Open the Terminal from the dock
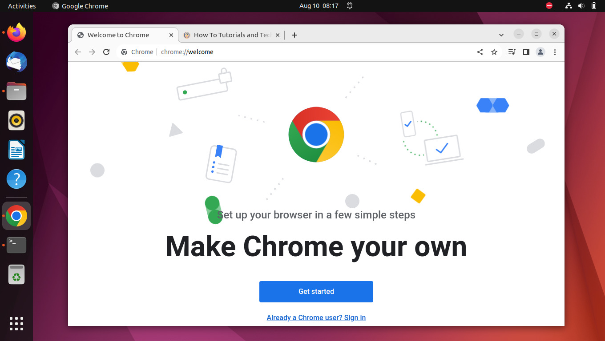605x341 pixels. point(16,245)
